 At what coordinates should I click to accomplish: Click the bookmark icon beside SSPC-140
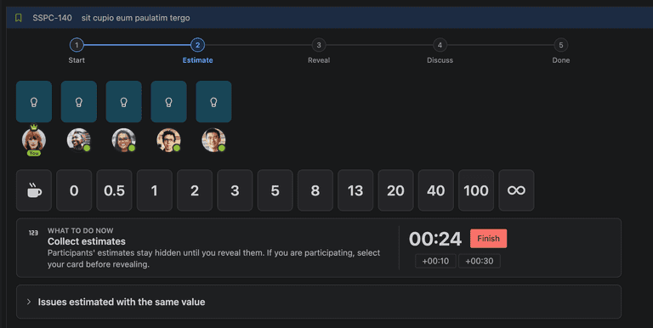pyautogui.click(x=19, y=18)
